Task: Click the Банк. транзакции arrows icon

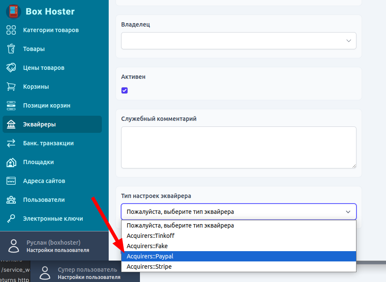Action: 11,143
